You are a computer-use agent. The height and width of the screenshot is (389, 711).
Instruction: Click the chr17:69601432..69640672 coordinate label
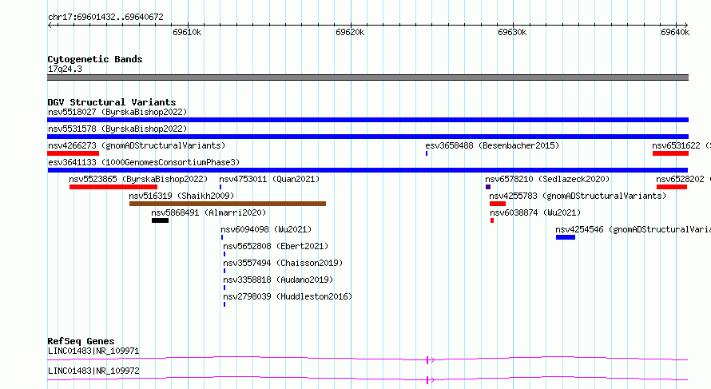105,17
